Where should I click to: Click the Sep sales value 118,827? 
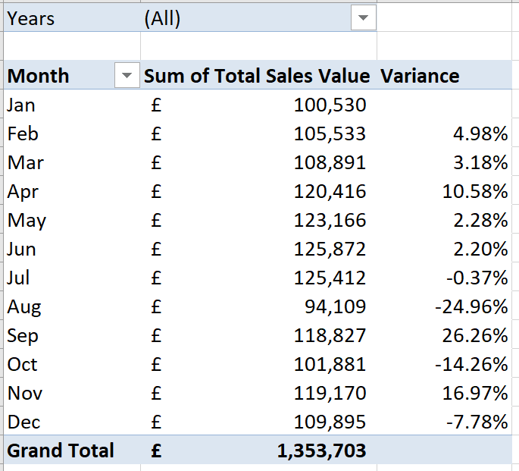pyautogui.click(x=330, y=336)
